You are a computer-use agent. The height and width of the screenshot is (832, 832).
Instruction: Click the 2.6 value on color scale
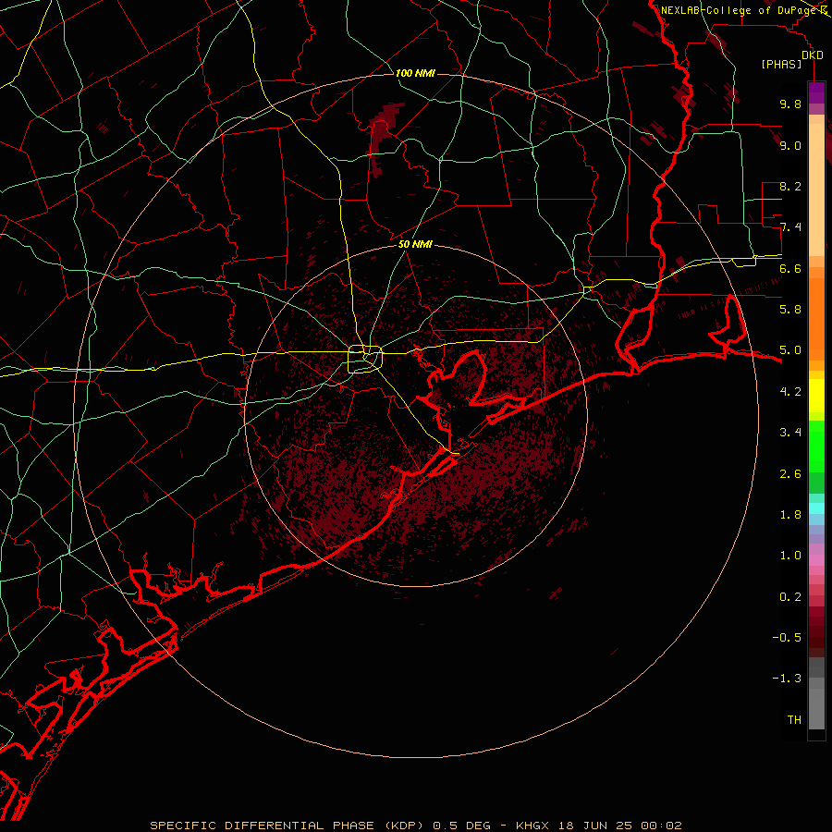(x=790, y=474)
